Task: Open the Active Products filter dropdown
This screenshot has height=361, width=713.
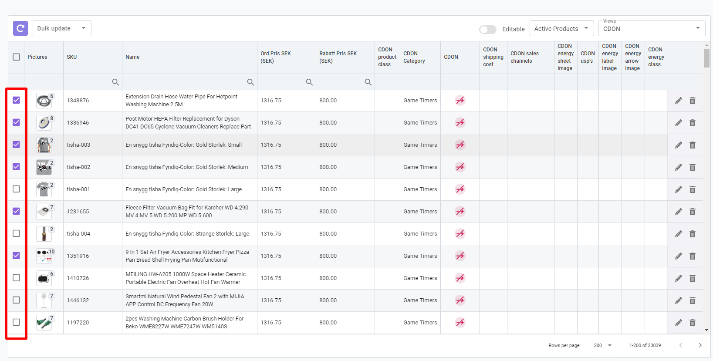Action: (562, 29)
